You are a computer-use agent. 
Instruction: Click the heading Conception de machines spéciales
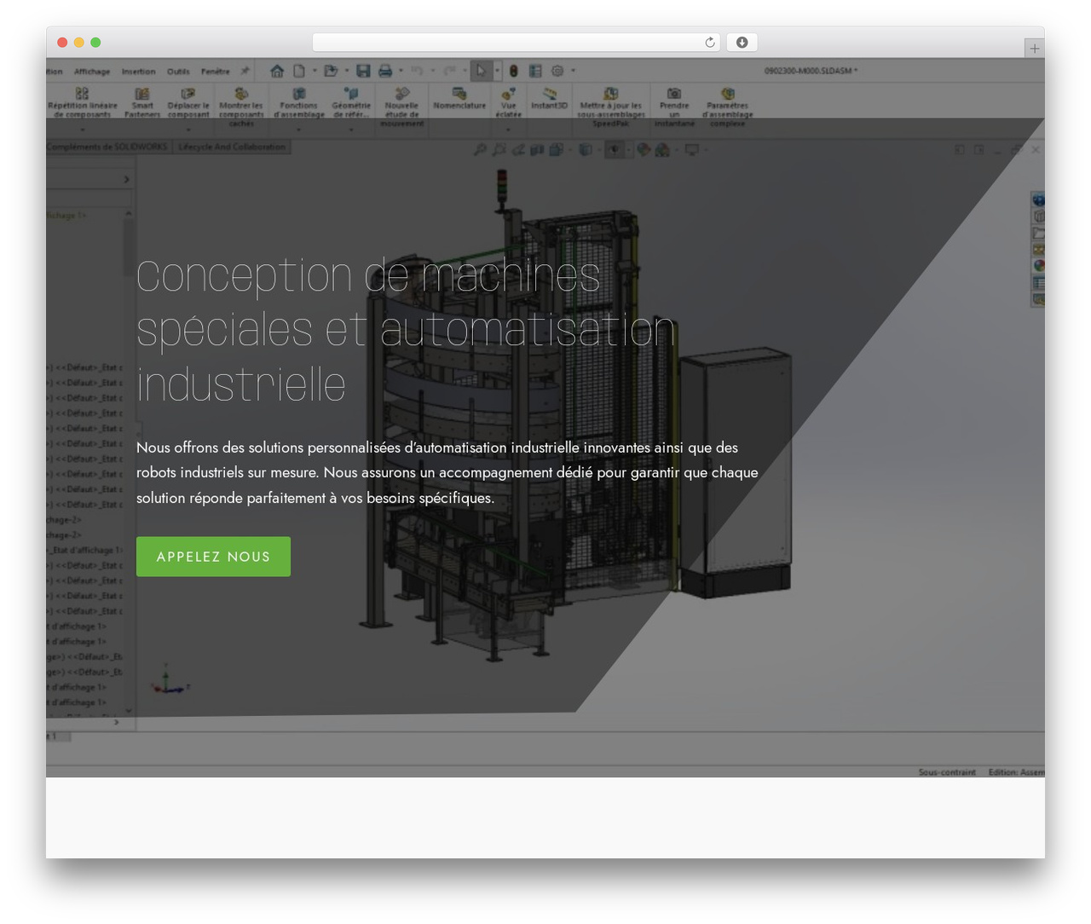406,330
